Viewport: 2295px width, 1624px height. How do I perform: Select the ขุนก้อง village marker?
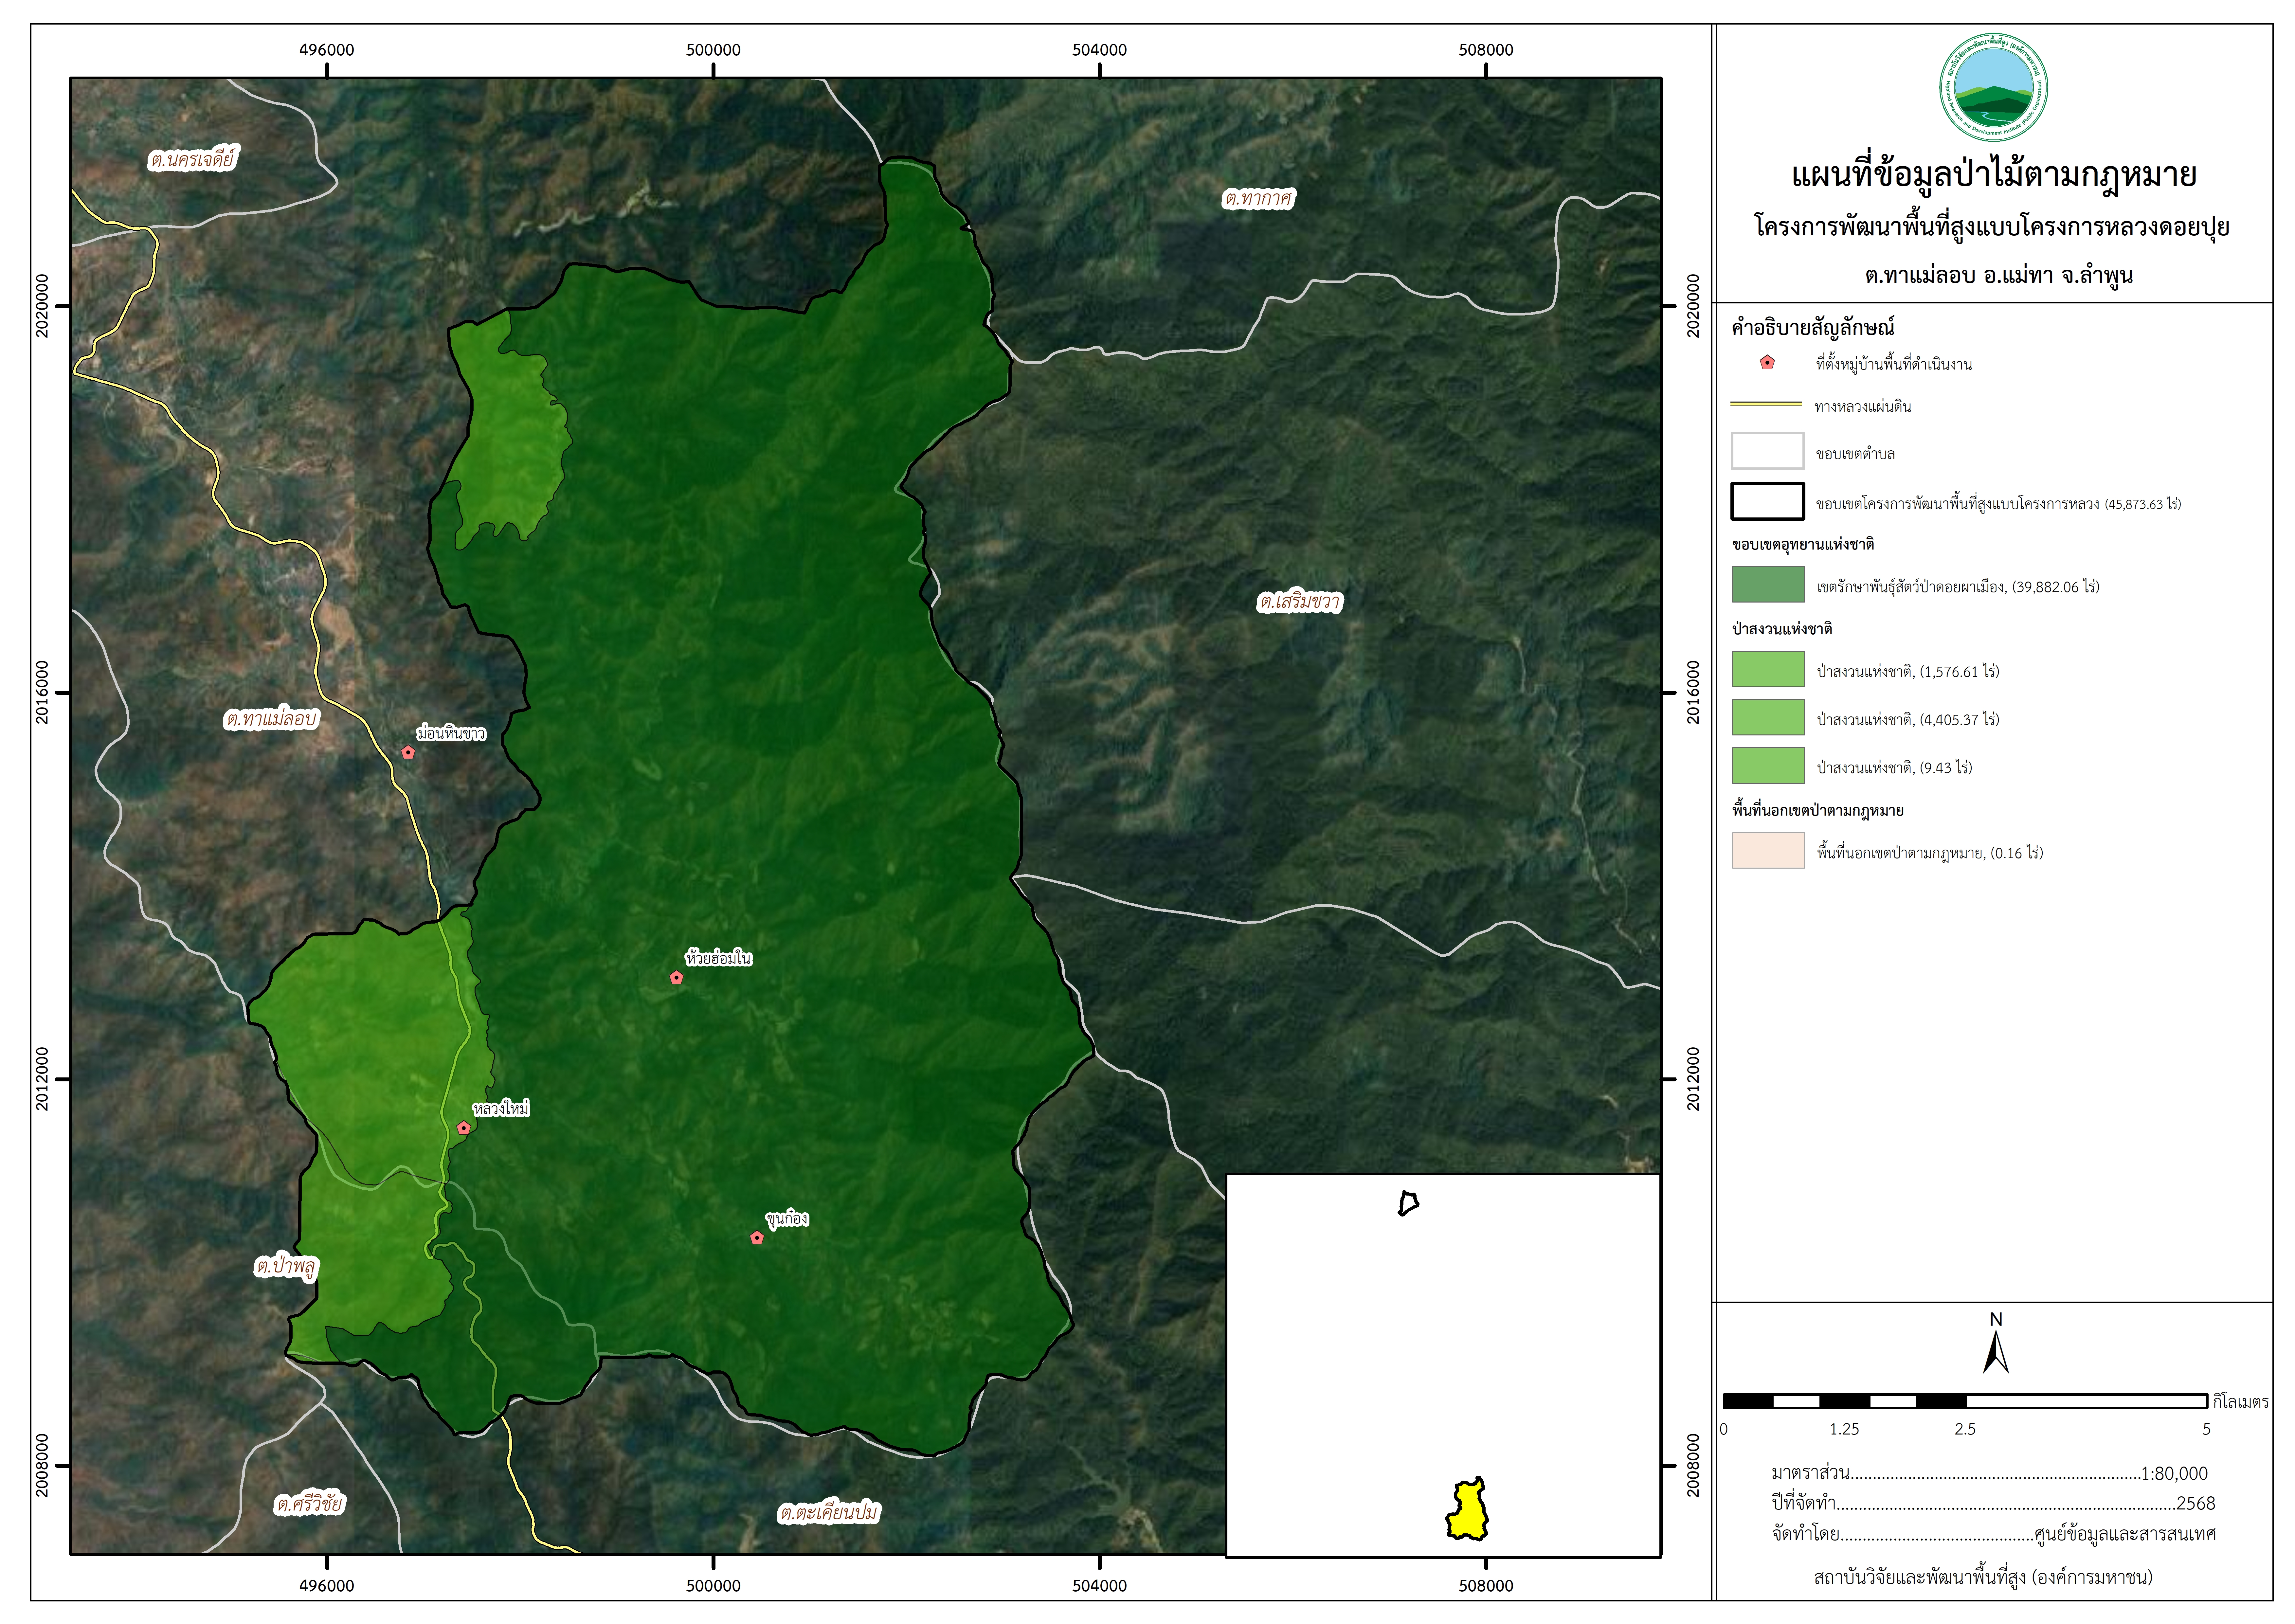pos(757,1238)
